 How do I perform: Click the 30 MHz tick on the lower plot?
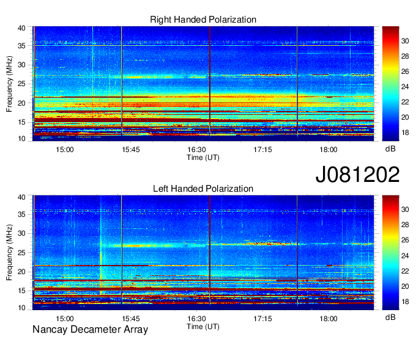(21, 234)
